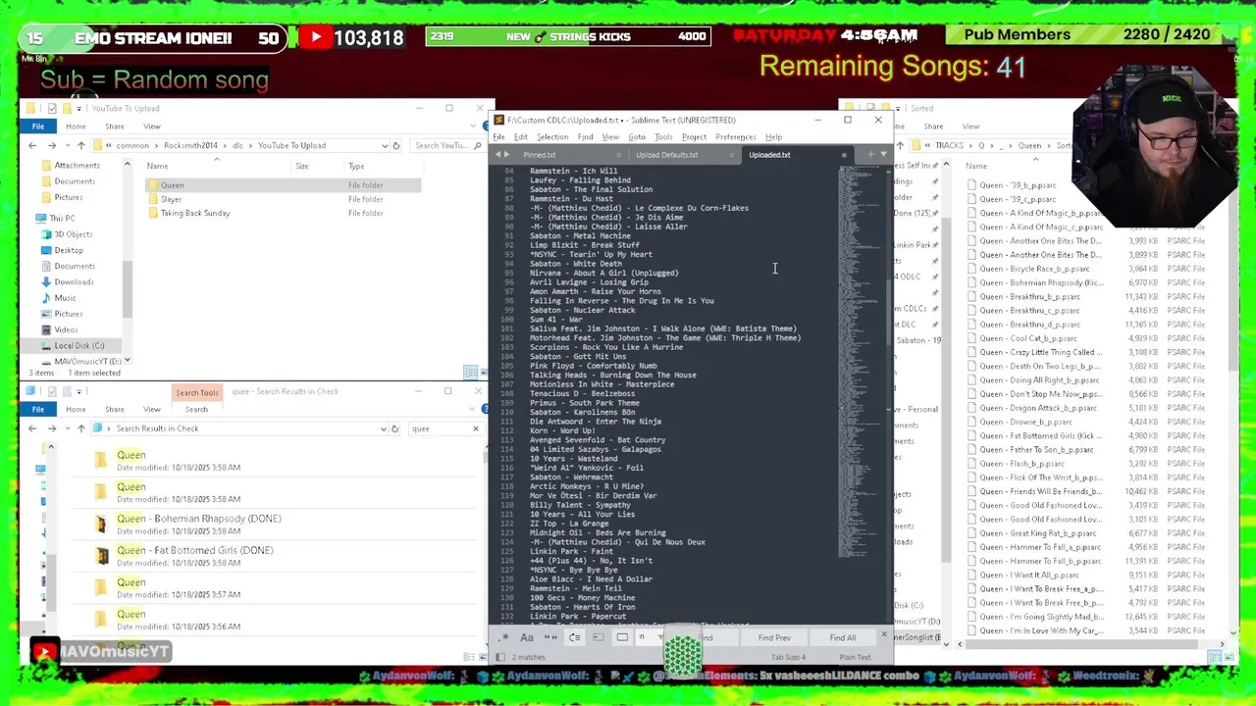Select Music in the Explorer navigation pane

pyautogui.click(x=65, y=298)
